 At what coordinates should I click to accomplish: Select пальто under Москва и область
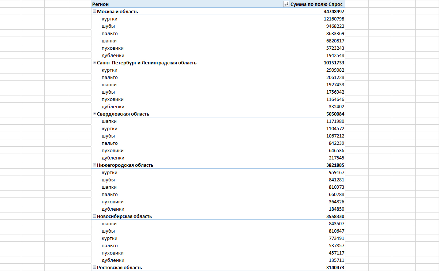click(x=110, y=33)
